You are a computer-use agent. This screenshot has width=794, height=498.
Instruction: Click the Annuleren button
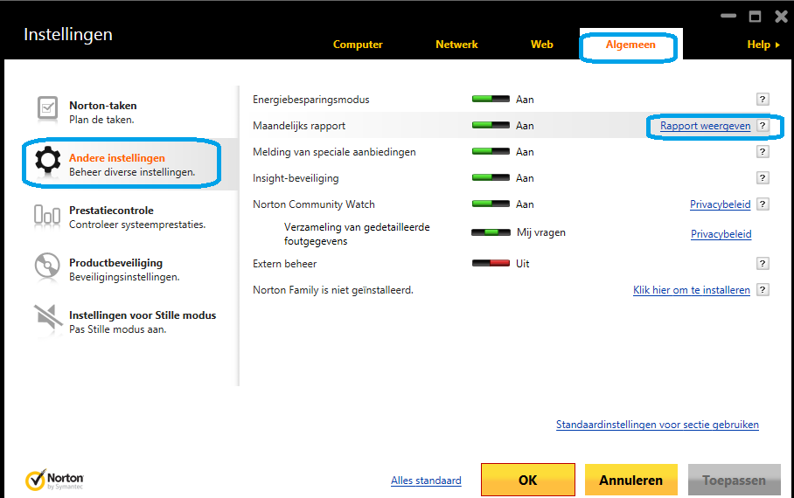pos(631,480)
